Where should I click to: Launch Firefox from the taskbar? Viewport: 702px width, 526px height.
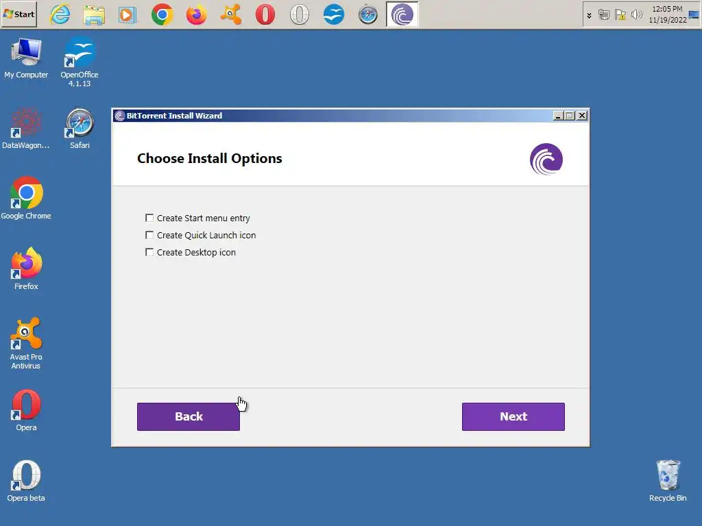tap(197, 15)
